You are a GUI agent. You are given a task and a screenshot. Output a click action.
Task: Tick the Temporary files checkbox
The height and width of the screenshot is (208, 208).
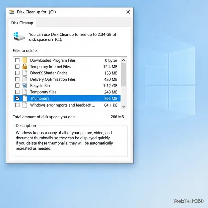pos(17,92)
